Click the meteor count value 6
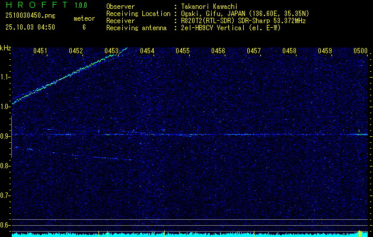373x237 pixels. click(84, 27)
